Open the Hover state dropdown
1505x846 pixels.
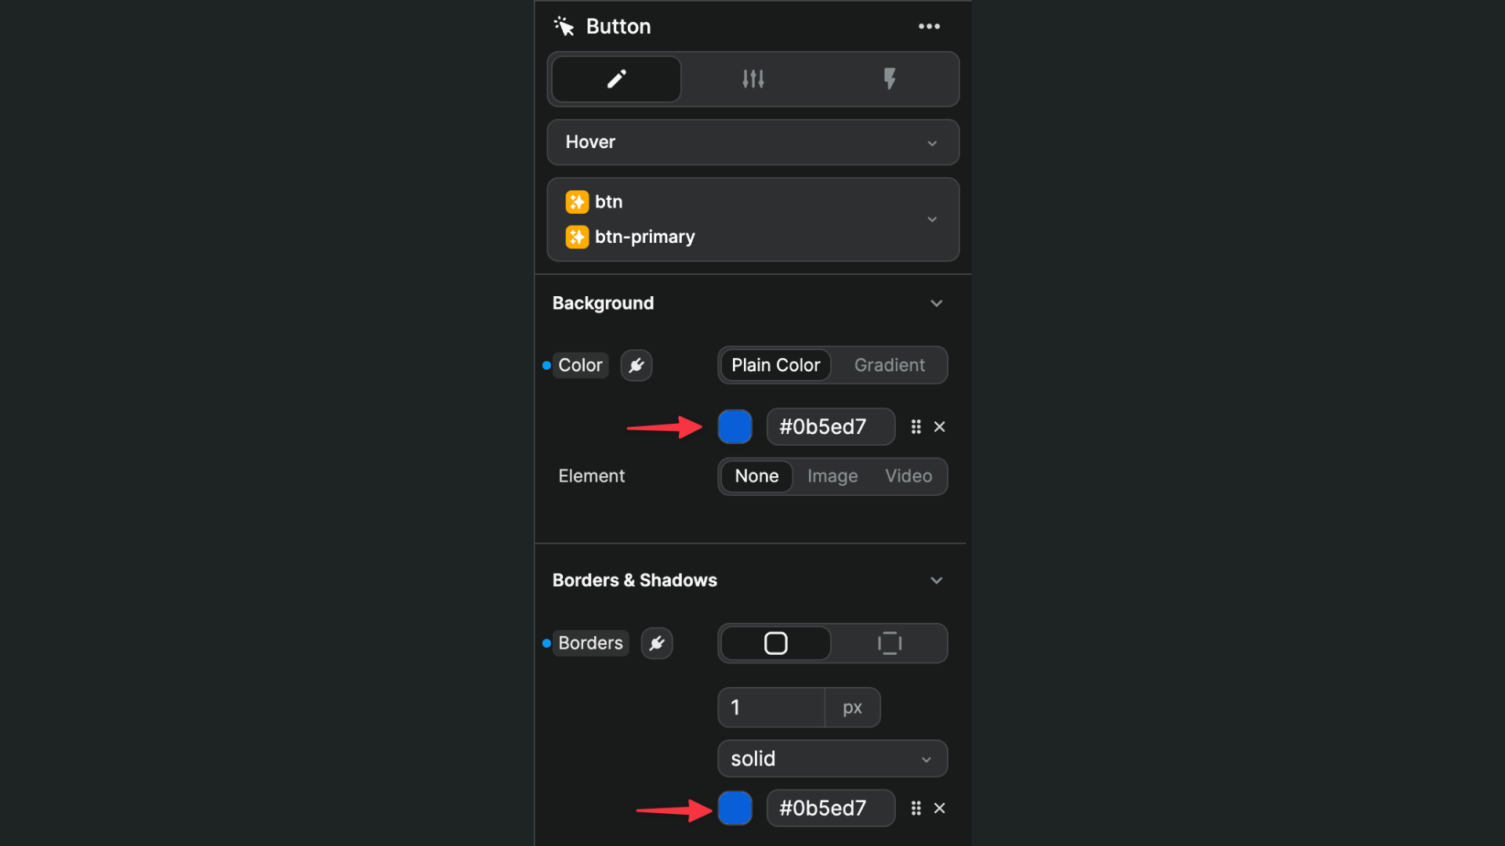pos(752,143)
